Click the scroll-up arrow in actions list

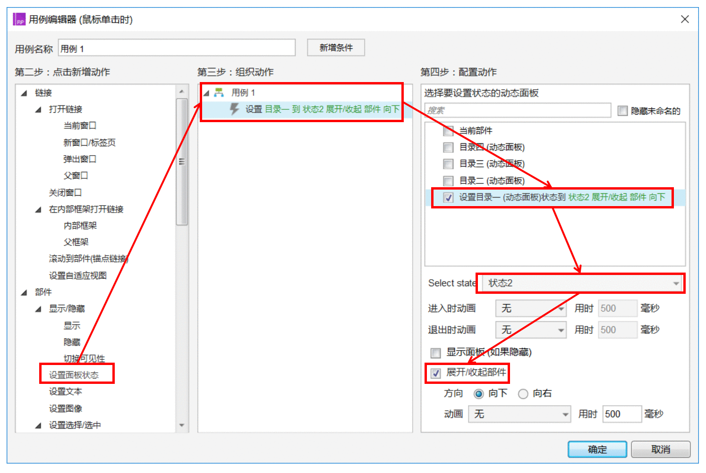click(x=182, y=91)
